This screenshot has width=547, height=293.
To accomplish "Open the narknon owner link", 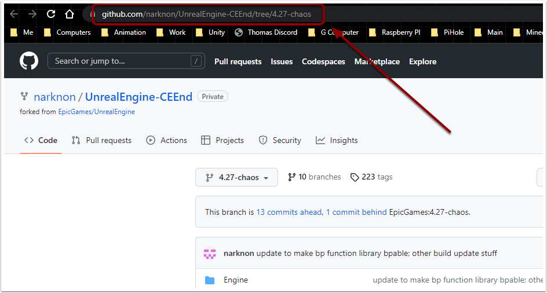I will (54, 97).
